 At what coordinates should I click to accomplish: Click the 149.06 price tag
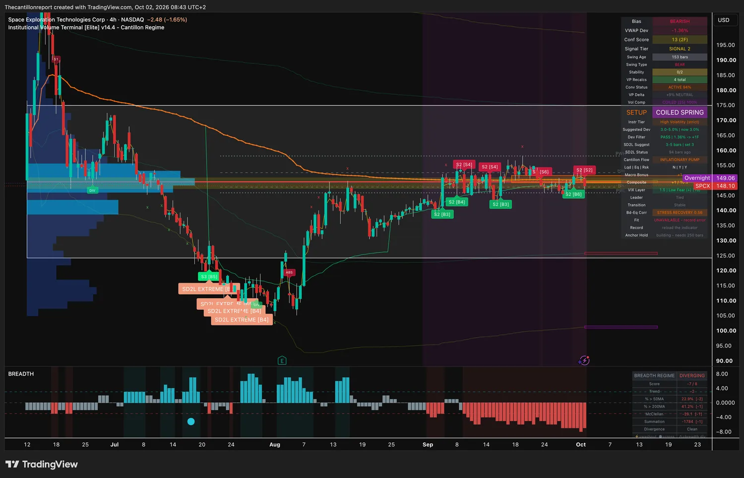click(x=725, y=178)
